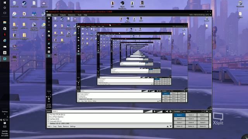Viewport: 248px width, 139px height.
Task: Switch to Scene 8
Action: (191, 122)
